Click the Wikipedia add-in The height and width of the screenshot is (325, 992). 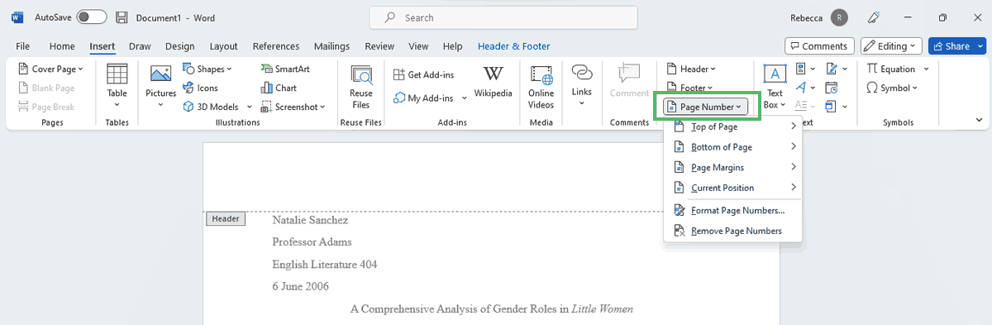pyautogui.click(x=493, y=83)
